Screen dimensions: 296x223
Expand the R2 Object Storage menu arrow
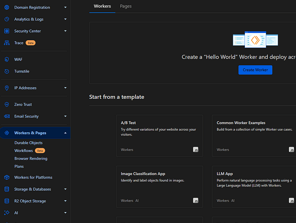[x=65, y=201]
